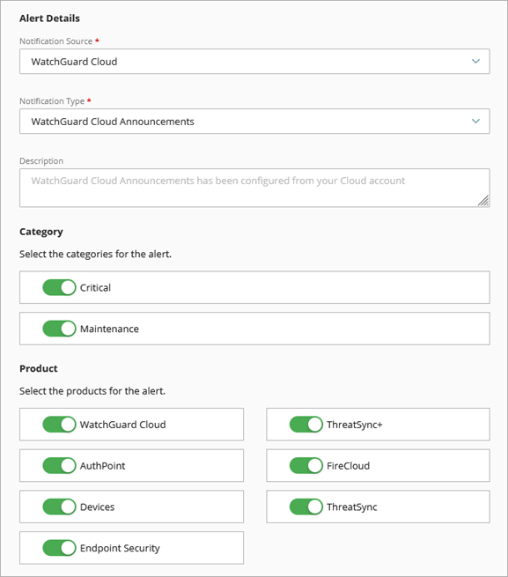Click the Notification Type field label
508x577 pixels.
tap(52, 101)
